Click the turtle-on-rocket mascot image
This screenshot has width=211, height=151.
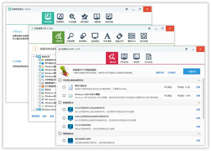click(x=64, y=71)
